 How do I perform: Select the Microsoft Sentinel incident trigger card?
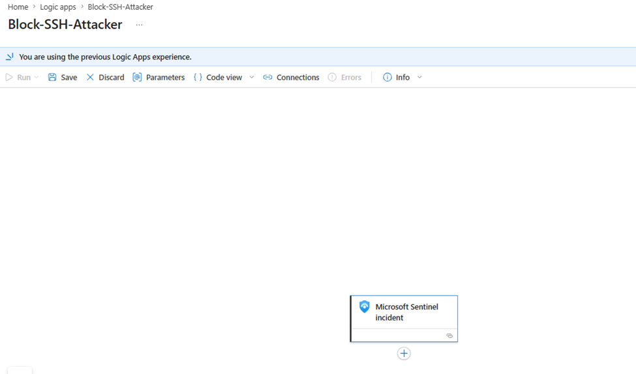click(404, 319)
